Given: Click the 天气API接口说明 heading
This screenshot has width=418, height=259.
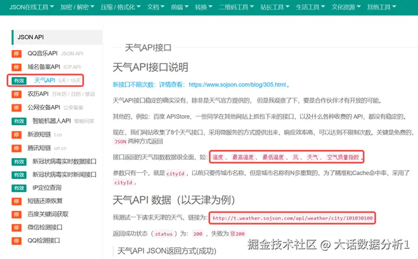Looking at the screenshot, I should (x=150, y=67).
